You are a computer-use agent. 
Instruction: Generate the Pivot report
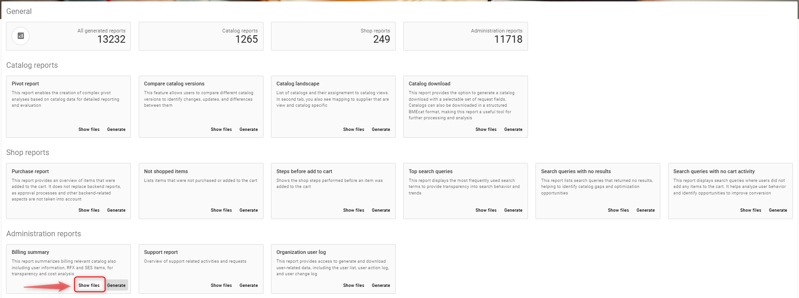(x=116, y=130)
